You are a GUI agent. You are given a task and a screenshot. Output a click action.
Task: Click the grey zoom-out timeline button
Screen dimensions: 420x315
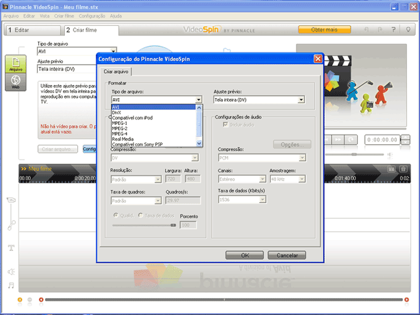tap(30, 300)
